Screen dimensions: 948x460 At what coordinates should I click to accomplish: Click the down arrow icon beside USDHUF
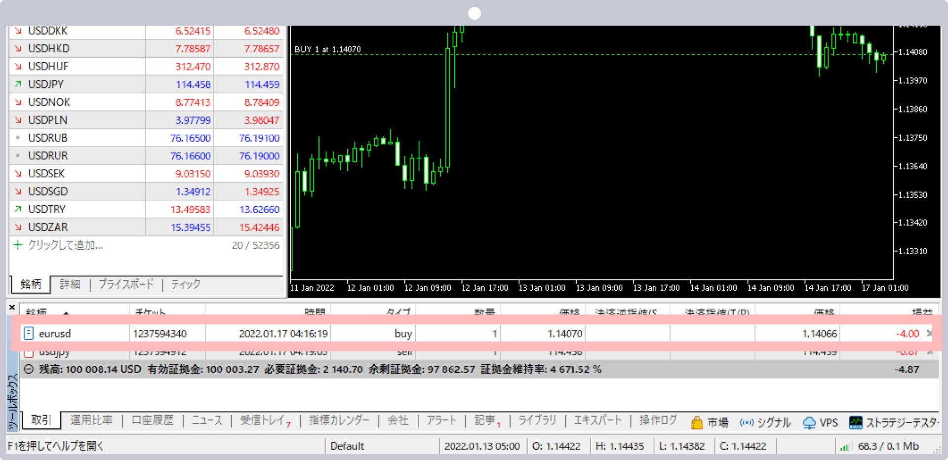[x=18, y=66]
